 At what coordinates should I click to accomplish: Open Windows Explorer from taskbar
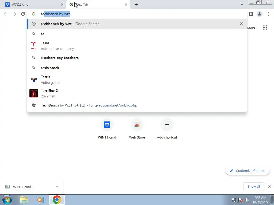pyautogui.click(x=24, y=200)
